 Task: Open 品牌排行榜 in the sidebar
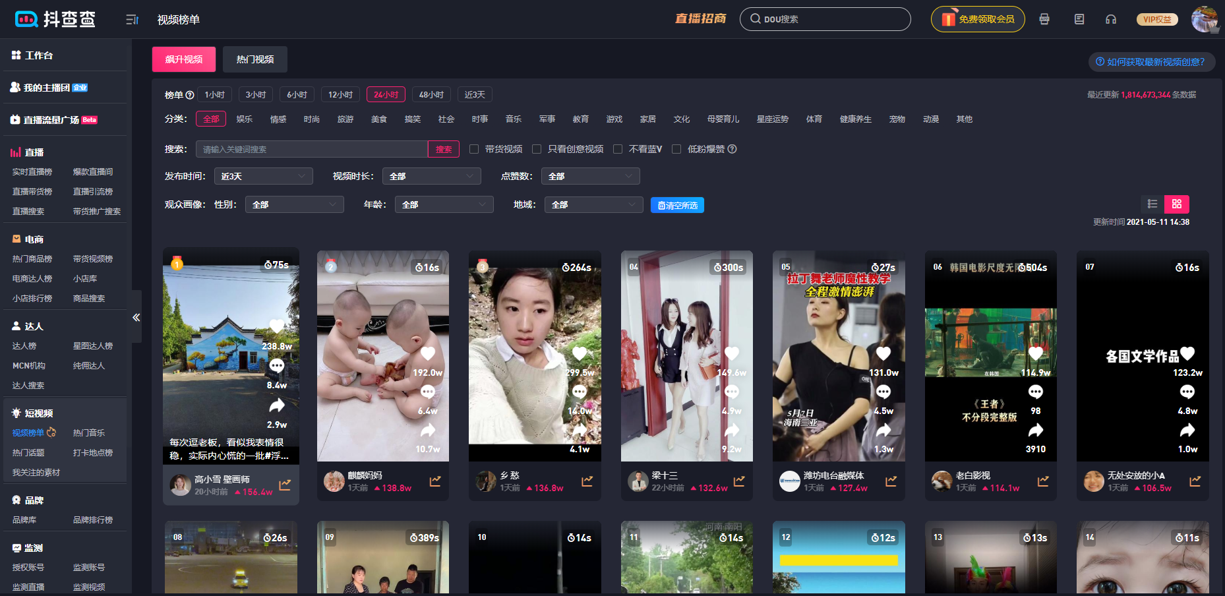click(93, 520)
